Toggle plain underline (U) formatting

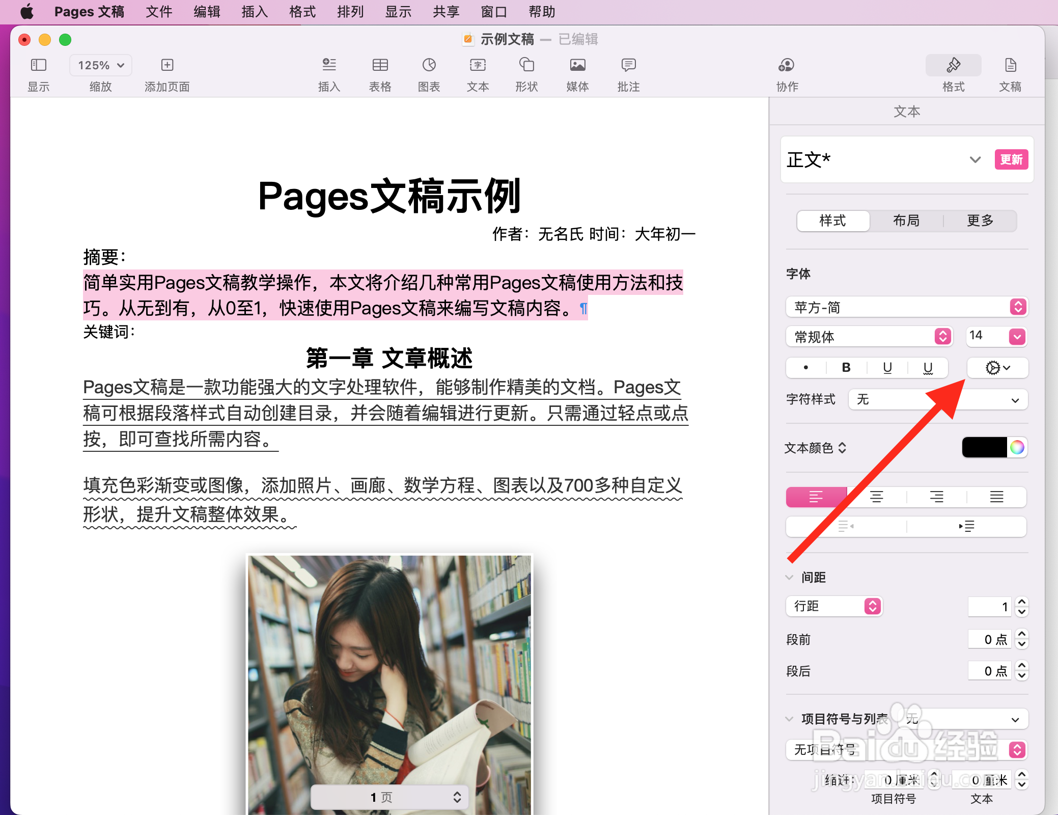887,368
